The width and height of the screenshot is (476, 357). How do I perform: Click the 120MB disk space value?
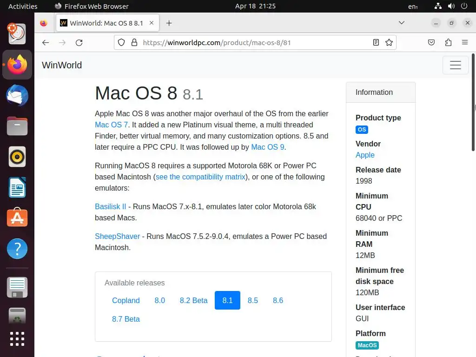[x=367, y=292]
